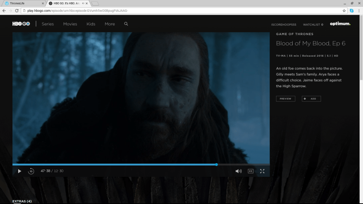The width and height of the screenshot is (363, 204).
Task: Click the video progress bar scrubber
Action: click(216, 164)
